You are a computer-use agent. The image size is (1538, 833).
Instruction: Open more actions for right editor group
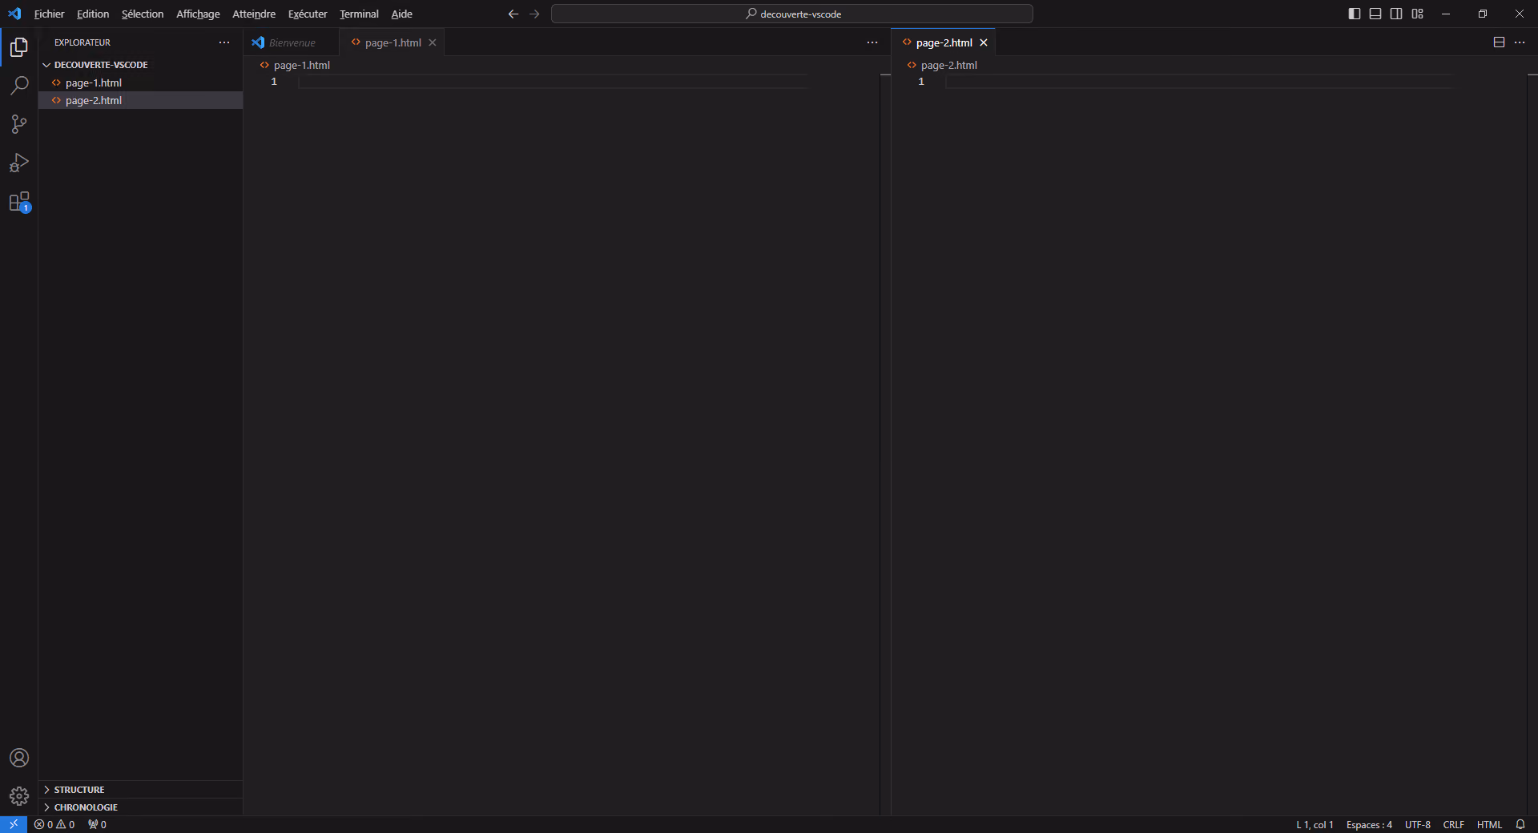pyautogui.click(x=1520, y=42)
